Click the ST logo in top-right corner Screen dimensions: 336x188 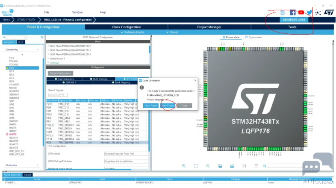(329, 12)
